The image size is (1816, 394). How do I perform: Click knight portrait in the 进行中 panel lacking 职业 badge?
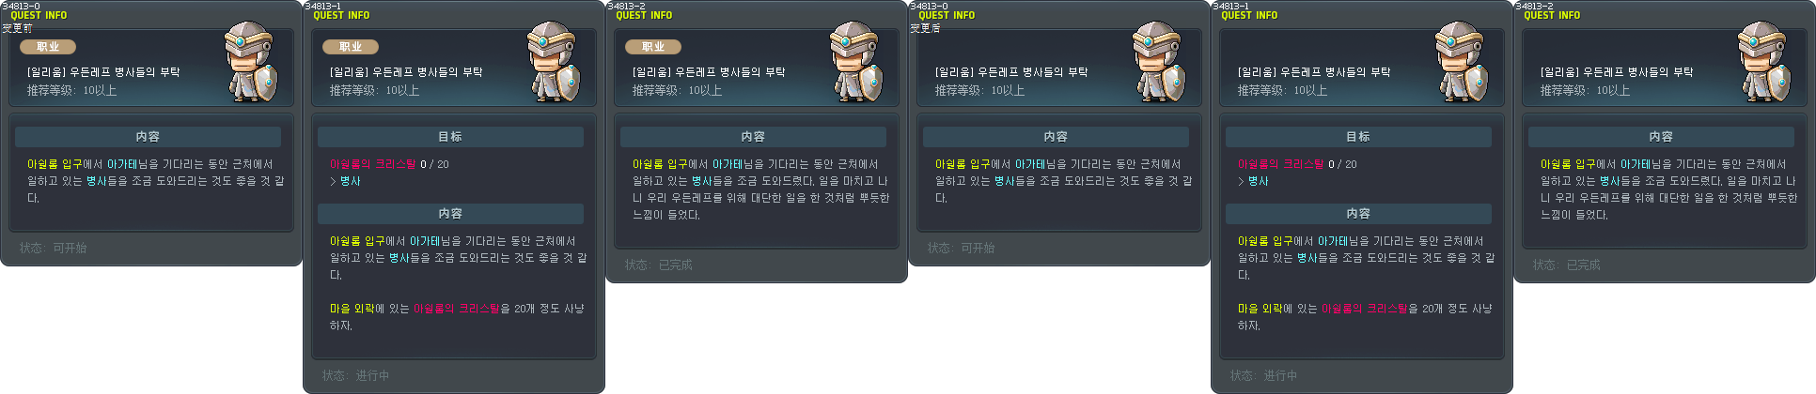[1463, 62]
